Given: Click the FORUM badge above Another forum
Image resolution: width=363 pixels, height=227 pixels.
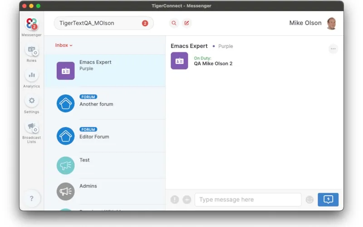Looking at the screenshot, I should 88,97.
